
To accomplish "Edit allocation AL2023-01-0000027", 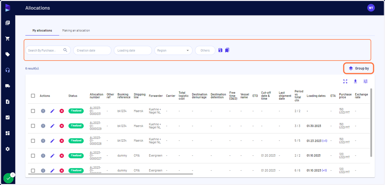I will [x=52, y=156].
